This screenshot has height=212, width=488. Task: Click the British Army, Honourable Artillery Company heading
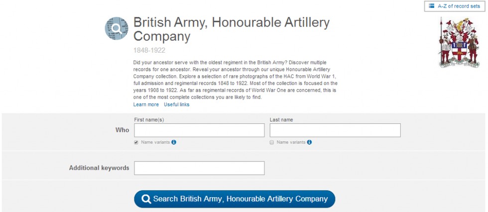point(231,29)
